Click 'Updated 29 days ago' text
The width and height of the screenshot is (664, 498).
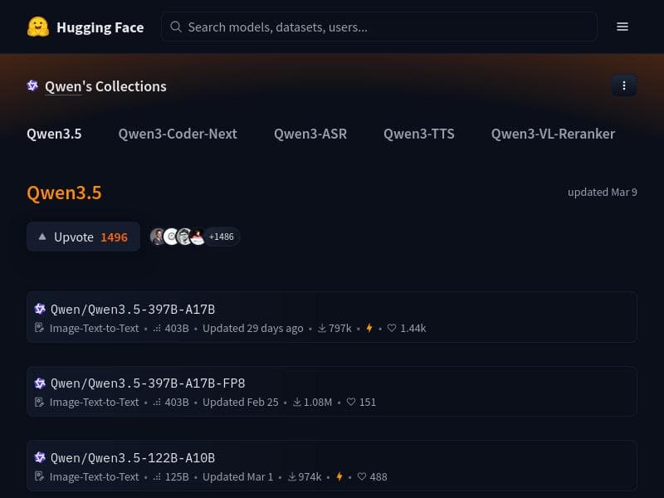point(253,328)
